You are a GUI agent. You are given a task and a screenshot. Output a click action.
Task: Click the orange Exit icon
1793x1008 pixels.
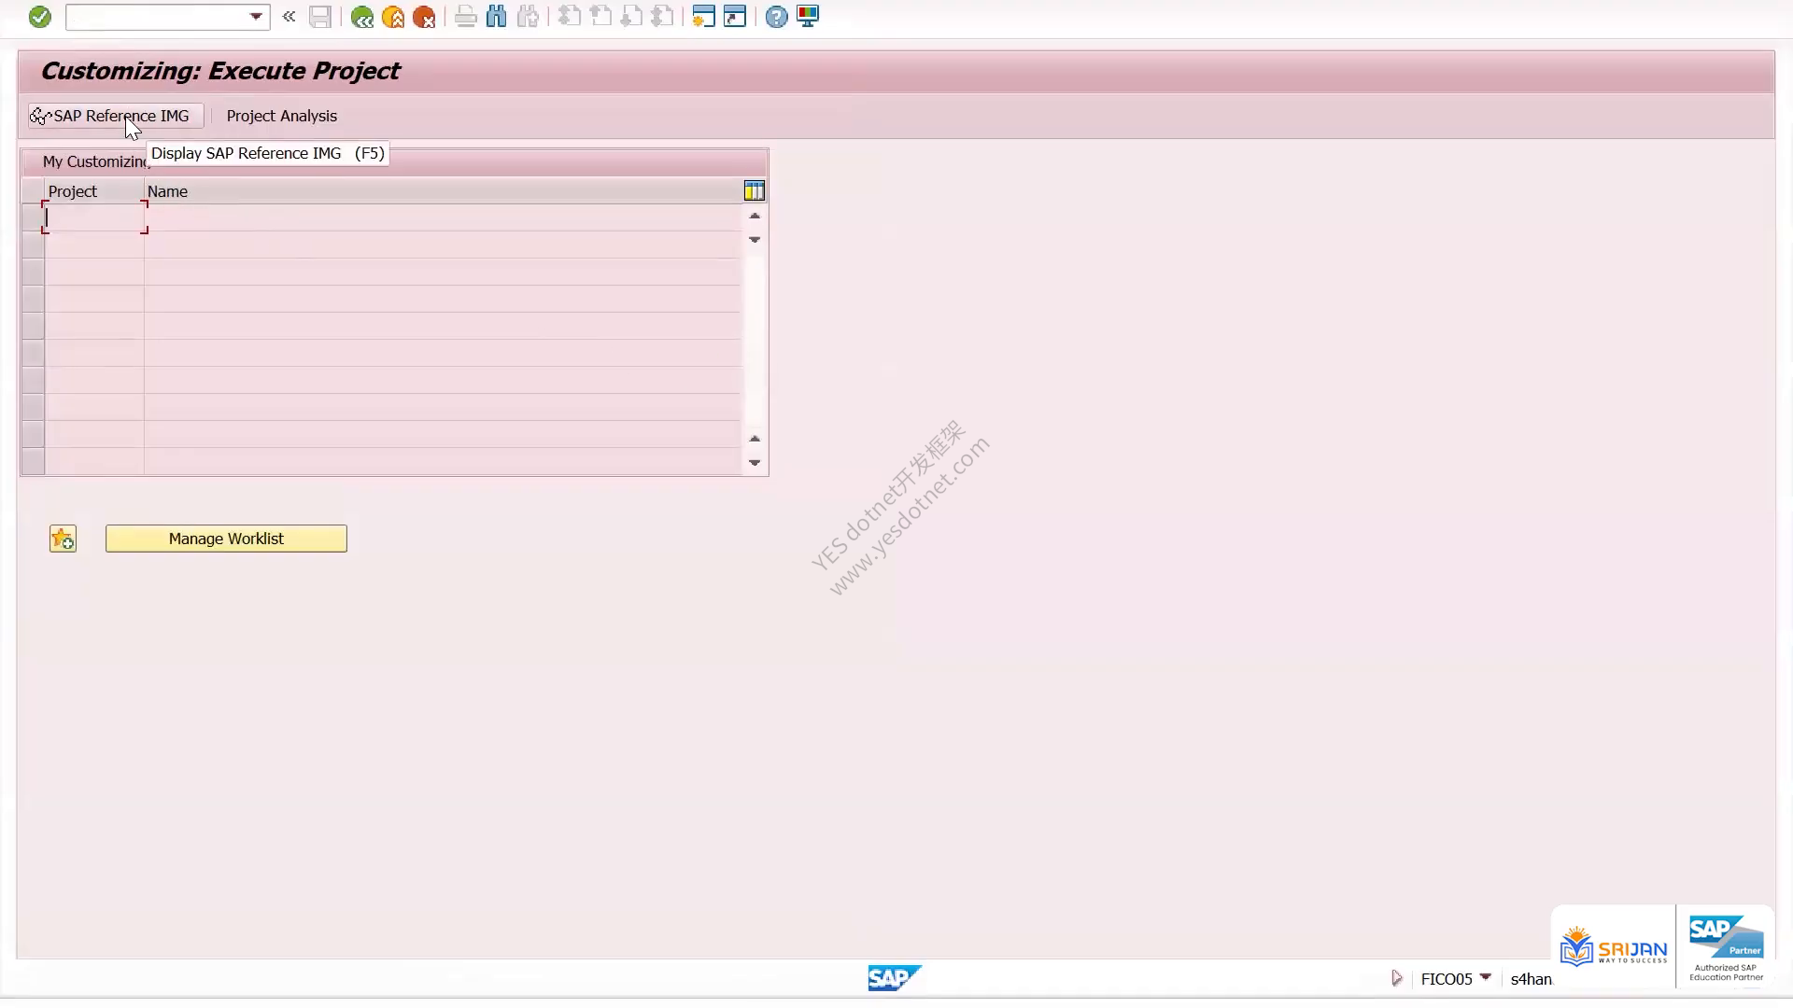(x=393, y=17)
